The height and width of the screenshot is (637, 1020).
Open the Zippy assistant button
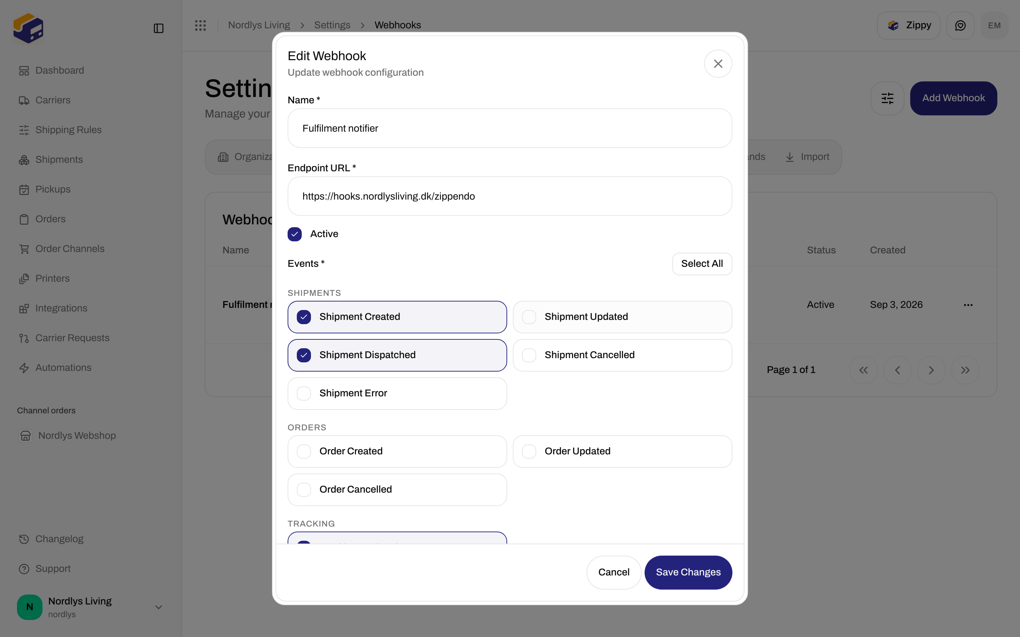point(908,25)
